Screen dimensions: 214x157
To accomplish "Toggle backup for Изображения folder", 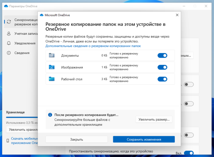I will tap(162, 67).
